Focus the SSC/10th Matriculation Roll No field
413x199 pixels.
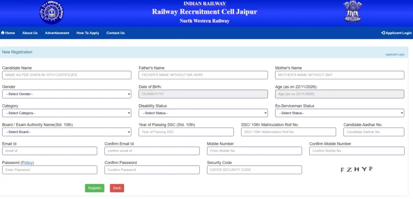pyautogui.click(x=288, y=132)
